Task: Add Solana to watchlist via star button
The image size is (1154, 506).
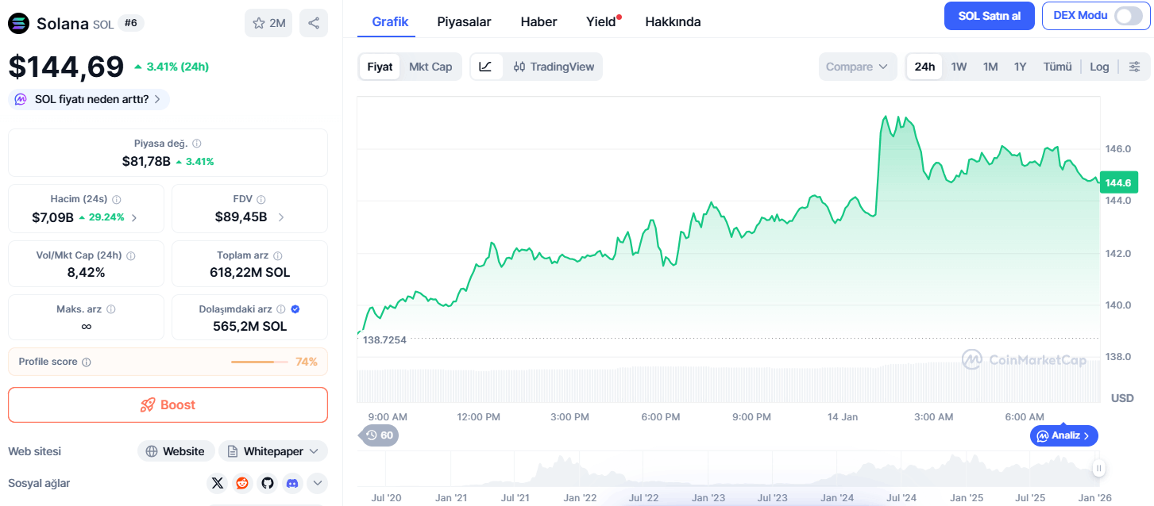Action: coord(268,23)
